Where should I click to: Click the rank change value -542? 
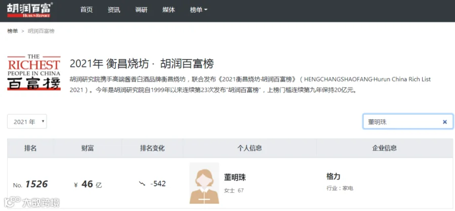click(x=158, y=184)
